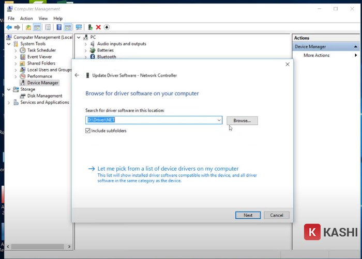Screen dimensions: 362x259
Task: Open the View menu
Action: point(43,19)
